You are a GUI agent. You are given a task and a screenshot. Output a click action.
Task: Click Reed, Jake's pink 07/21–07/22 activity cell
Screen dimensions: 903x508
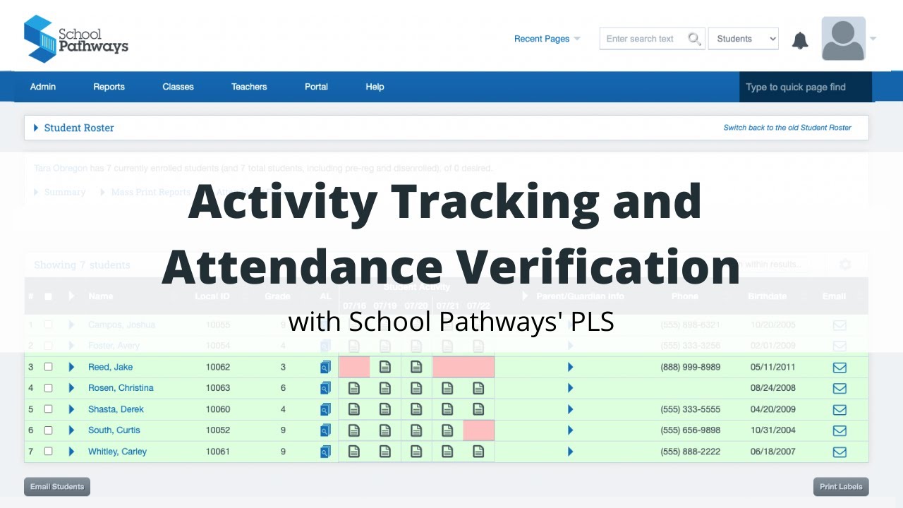pos(463,367)
